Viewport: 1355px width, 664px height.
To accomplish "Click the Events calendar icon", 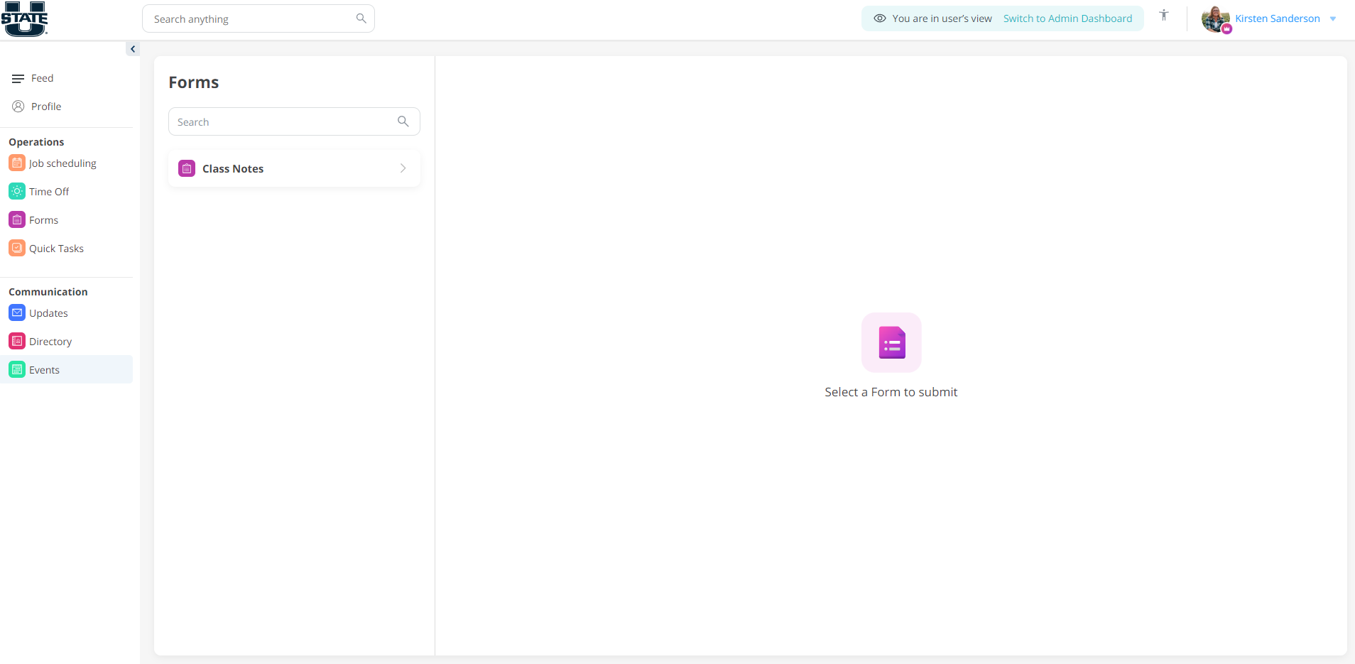I will [16, 369].
